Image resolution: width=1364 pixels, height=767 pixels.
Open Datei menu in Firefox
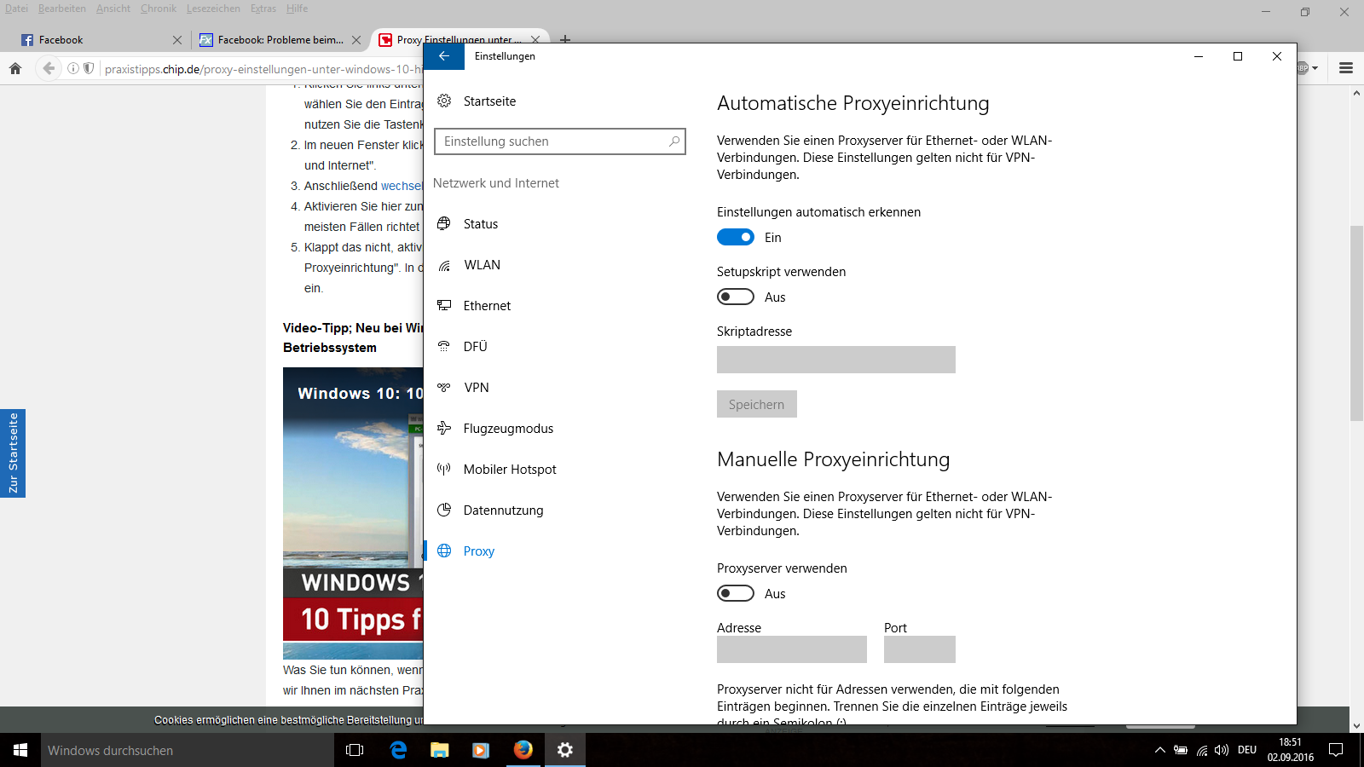coord(16,9)
